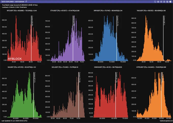The height and width of the screenshot is (123, 173).
Task: Click the Last Updated timestamp text
Action: point(14,121)
